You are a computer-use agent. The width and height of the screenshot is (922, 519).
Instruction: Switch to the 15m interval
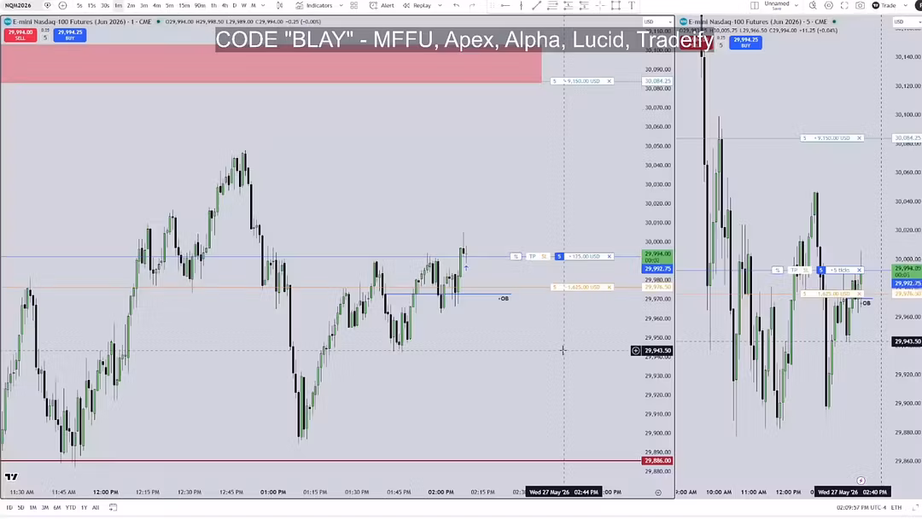[184, 5]
